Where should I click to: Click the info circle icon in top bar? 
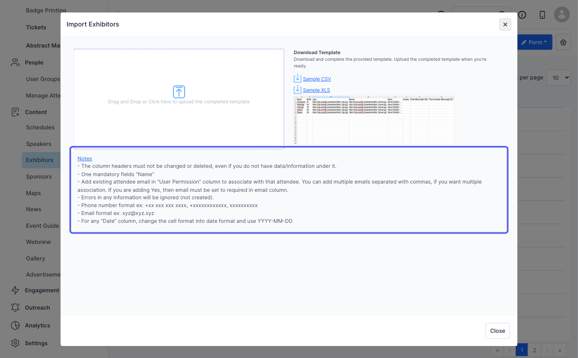[522, 15]
